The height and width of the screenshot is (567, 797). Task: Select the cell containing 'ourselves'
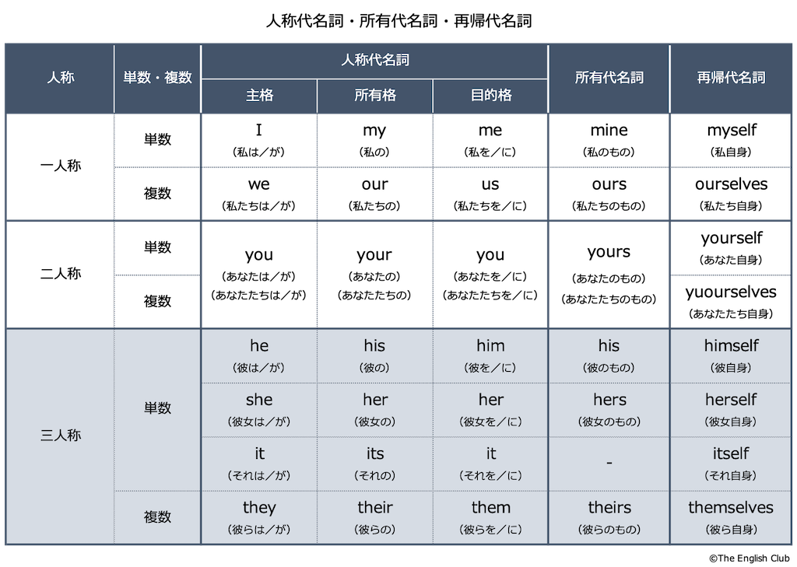tap(731, 194)
